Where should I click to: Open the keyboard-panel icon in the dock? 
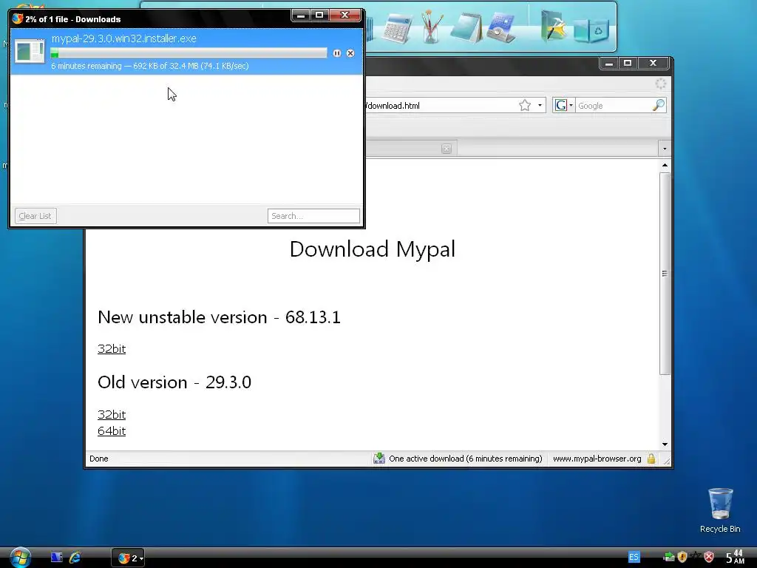[500, 27]
